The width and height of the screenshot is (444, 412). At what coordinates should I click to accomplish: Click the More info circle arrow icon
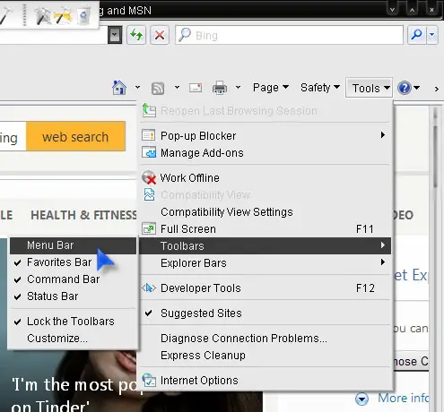tap(361, 399)
